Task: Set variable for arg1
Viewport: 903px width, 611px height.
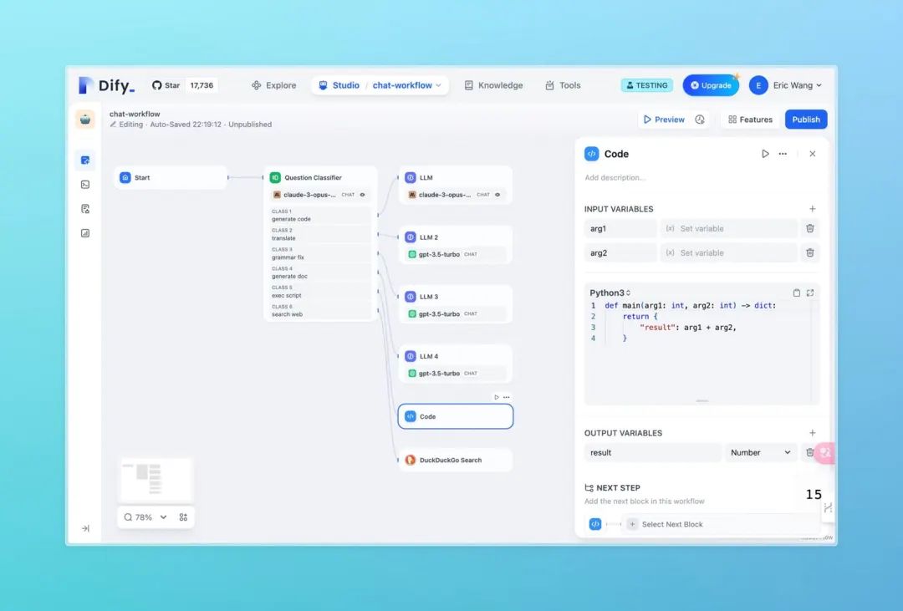Action: coord(728,229)
